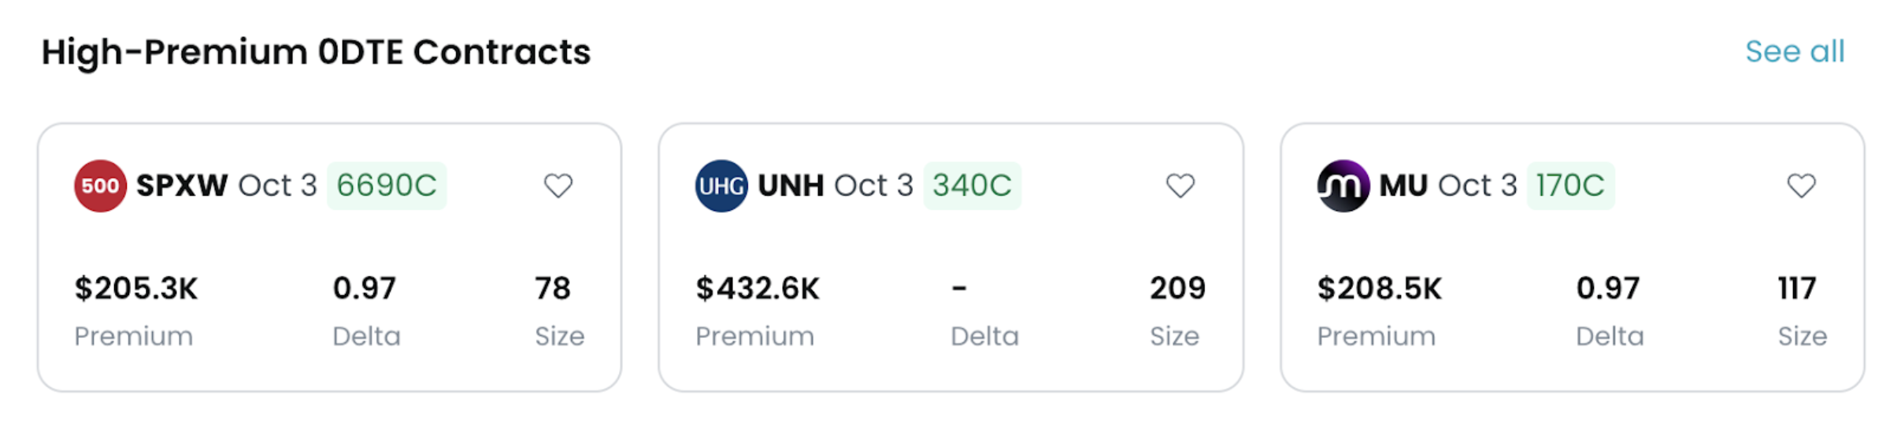Click High-Premium 0DTE Contracts heading
1901x428 pixels.
point(316,53)
